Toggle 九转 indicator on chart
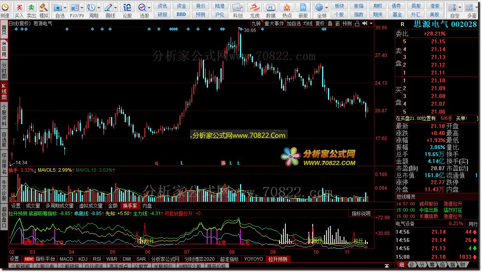The height and width of the screenshot is (272, 482). coord(256,23)
